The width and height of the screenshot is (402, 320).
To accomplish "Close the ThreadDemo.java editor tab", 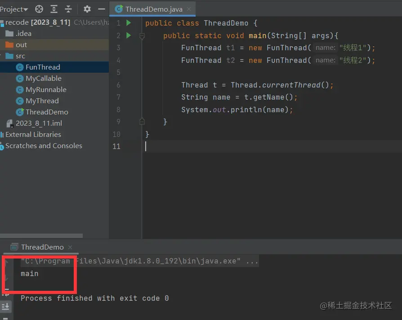I will (x=189, y=9).
